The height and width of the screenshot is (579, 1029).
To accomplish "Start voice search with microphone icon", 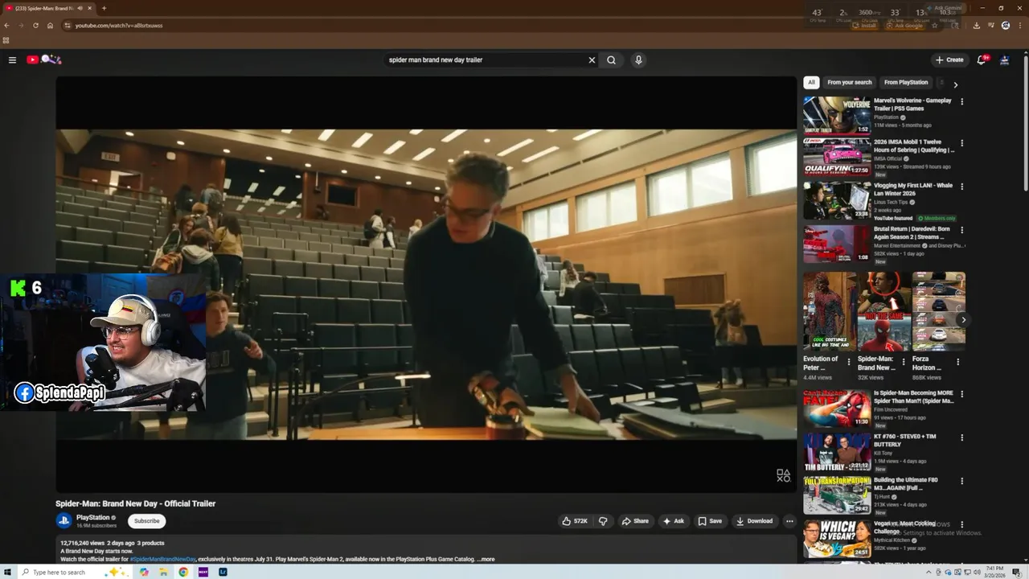I will coord(638,60).
